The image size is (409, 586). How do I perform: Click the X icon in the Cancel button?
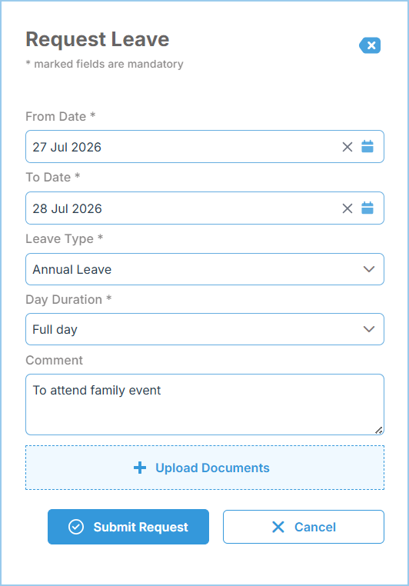(x=278, y=527)
